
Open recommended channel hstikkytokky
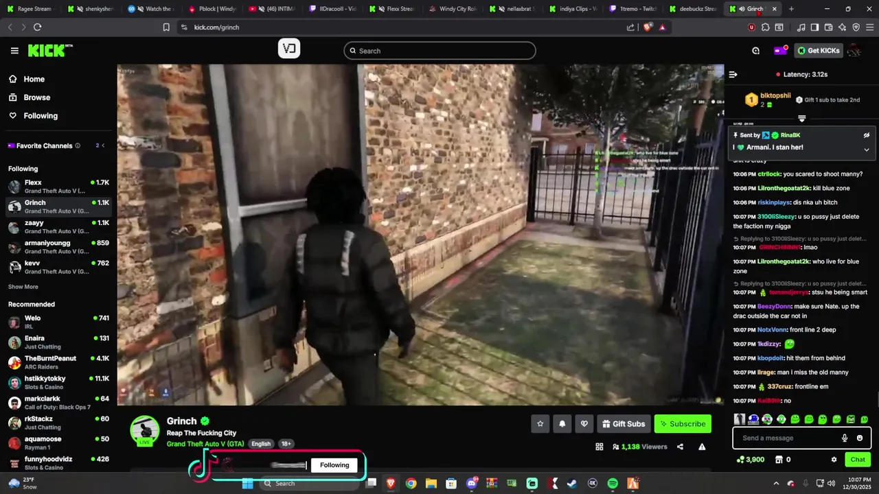(58, 382)
